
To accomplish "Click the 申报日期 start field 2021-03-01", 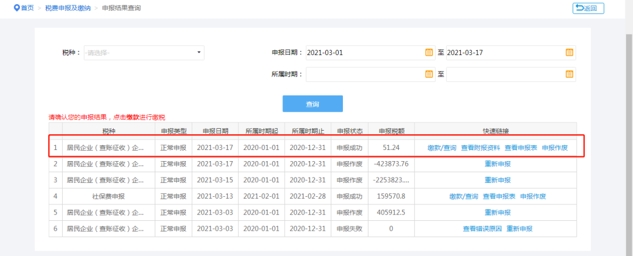I will [370, 53].
